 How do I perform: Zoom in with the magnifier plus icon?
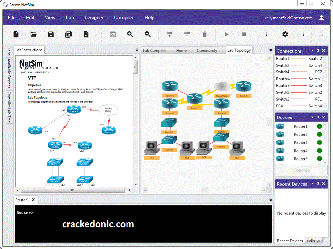pos(130,34)
